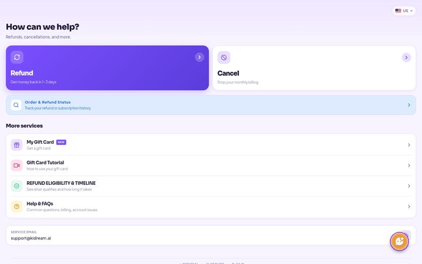
Task: Open the Refund card arrow button
Action: click(199, 57)
